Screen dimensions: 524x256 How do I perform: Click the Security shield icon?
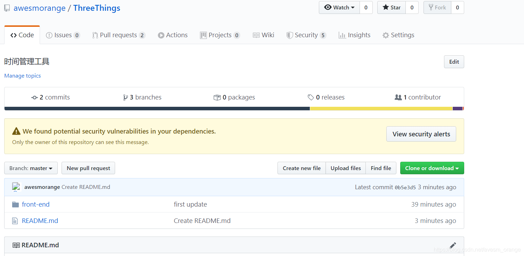tap(289, 35)
